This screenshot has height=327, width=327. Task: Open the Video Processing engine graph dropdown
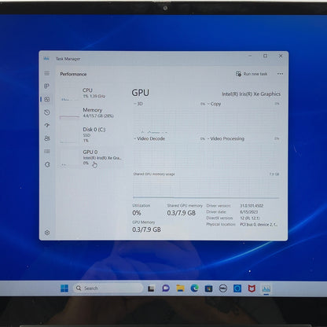click(x=226, y=138)
